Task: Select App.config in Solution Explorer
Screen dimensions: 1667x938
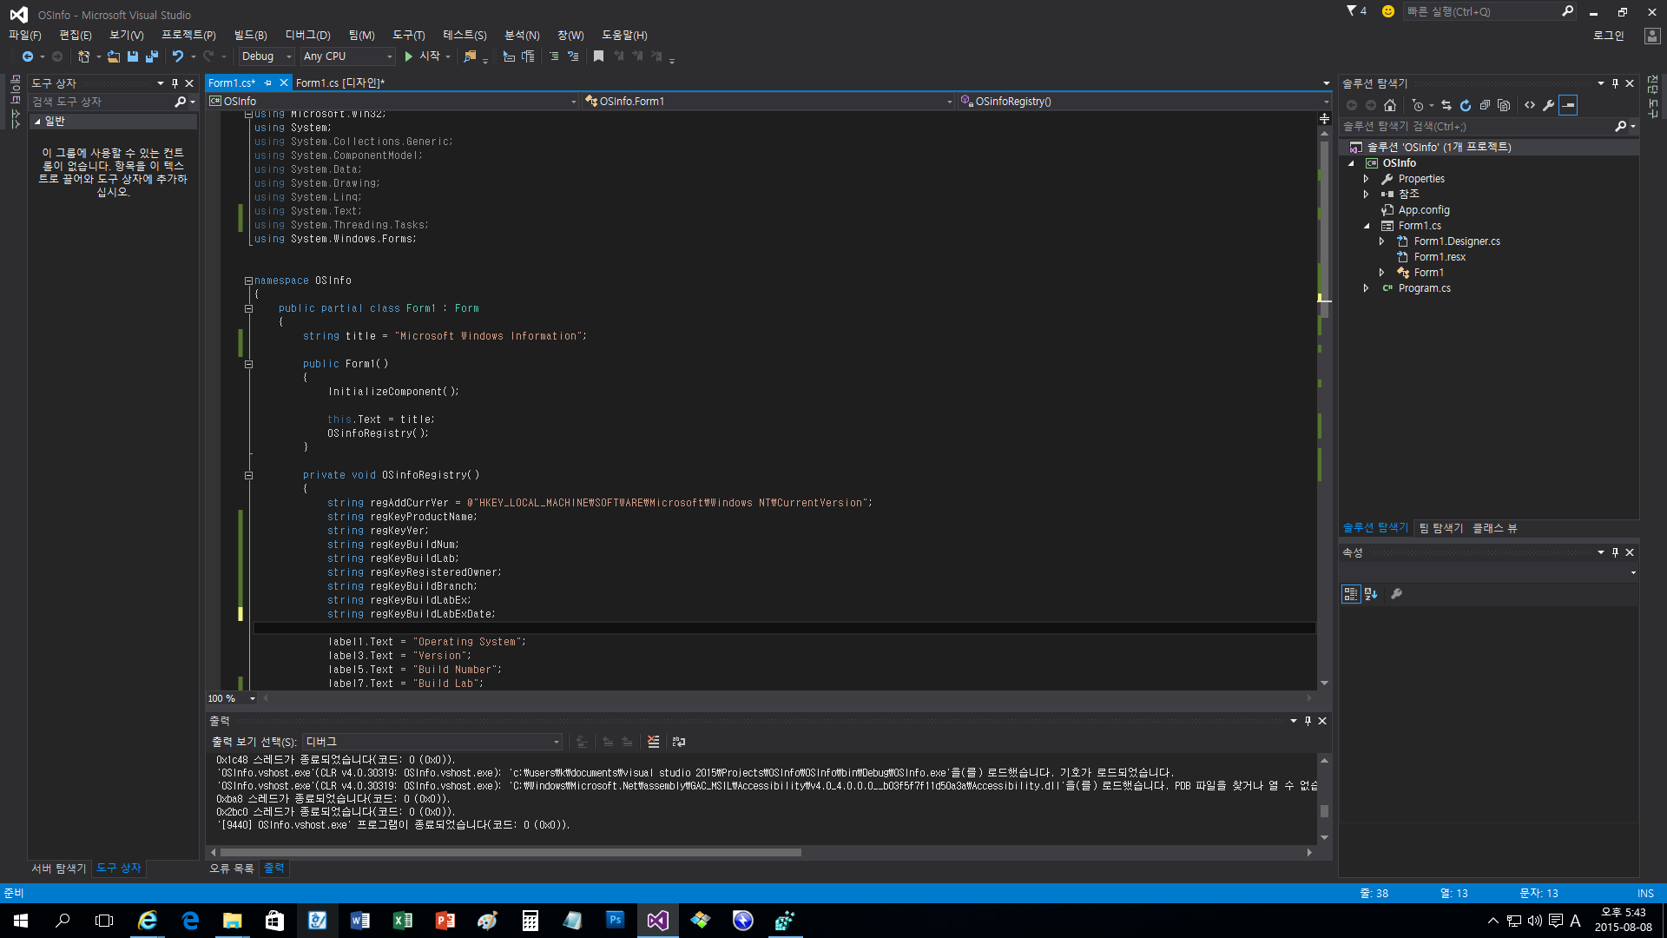Action: [1424, 210]
